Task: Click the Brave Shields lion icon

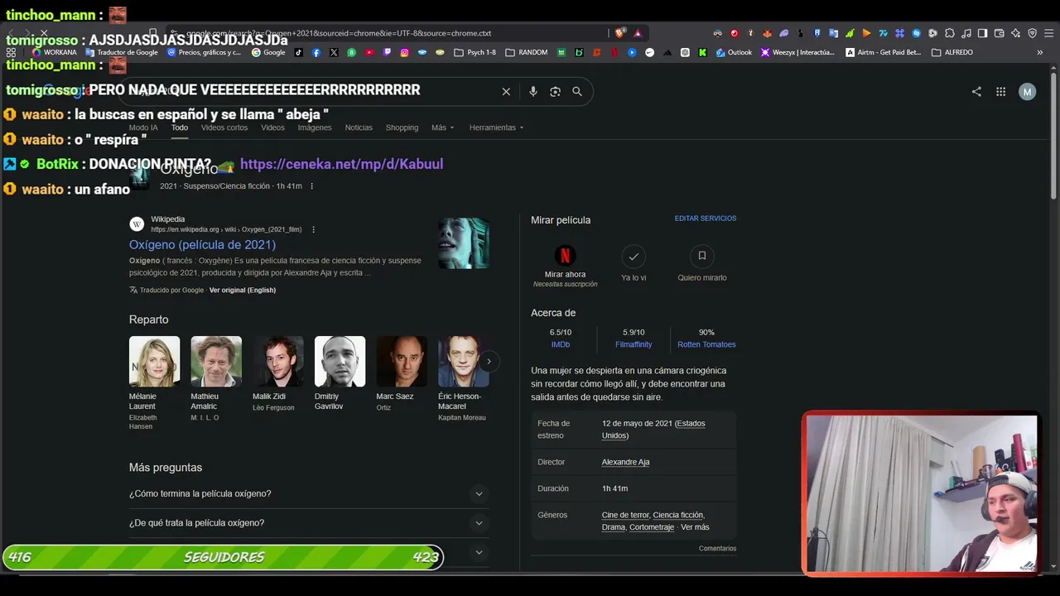Action: tap(619, 33)
